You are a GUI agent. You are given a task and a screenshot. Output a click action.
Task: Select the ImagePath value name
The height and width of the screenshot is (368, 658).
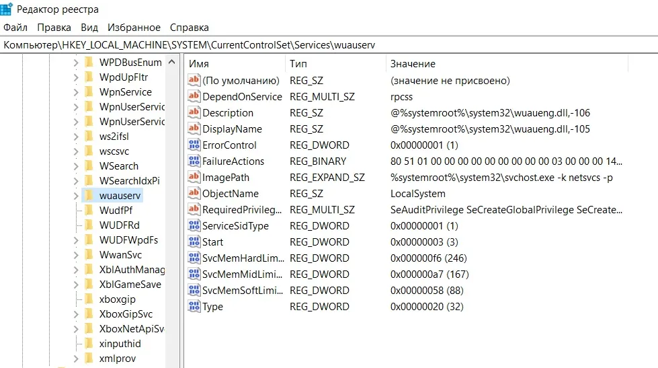225,178
